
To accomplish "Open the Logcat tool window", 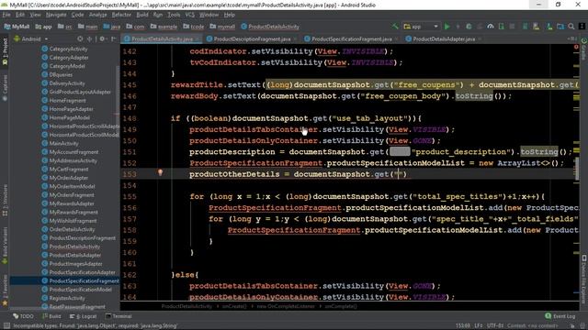I will 83,316.
